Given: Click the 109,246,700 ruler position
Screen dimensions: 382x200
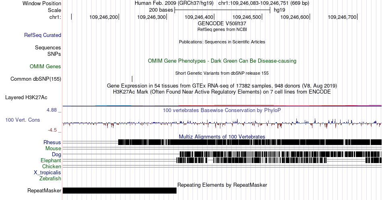Looking at the screenshot, I should 342,17.
